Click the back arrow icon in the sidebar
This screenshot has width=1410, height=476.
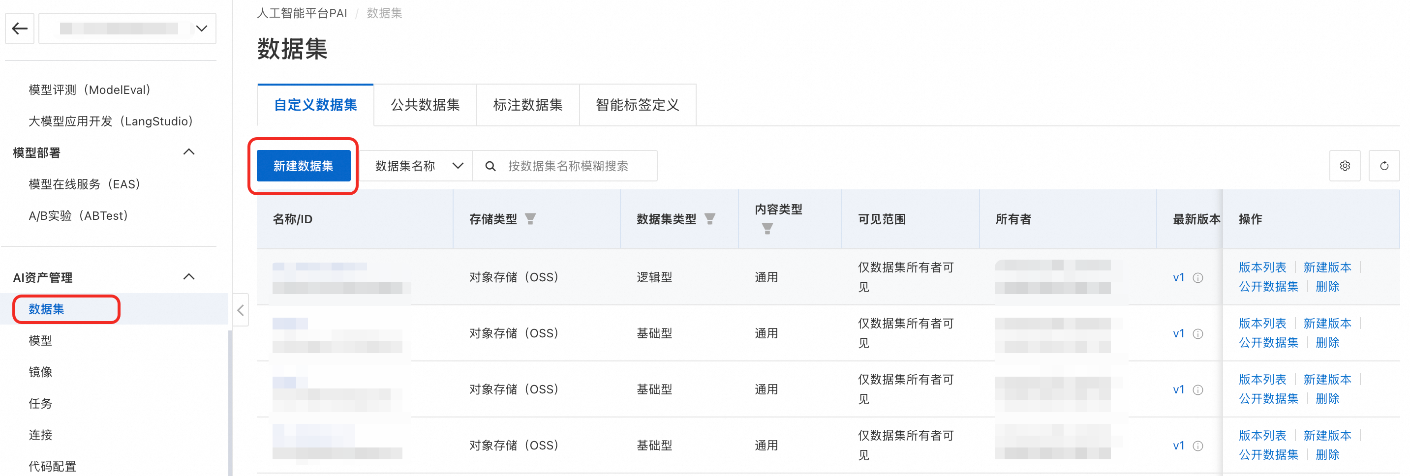coord(20,29)
